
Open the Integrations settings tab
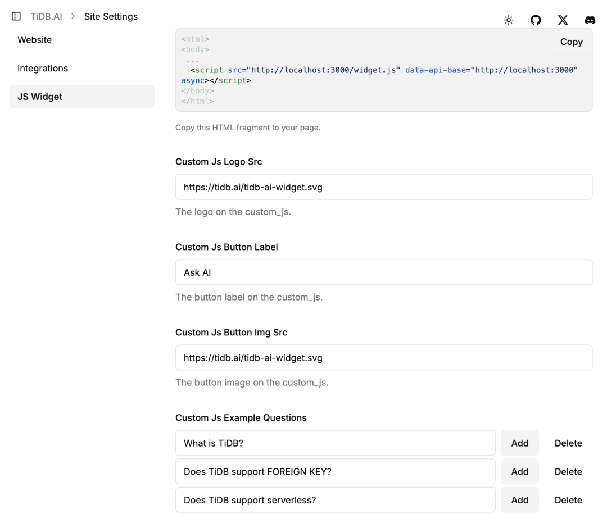(43, 68)
